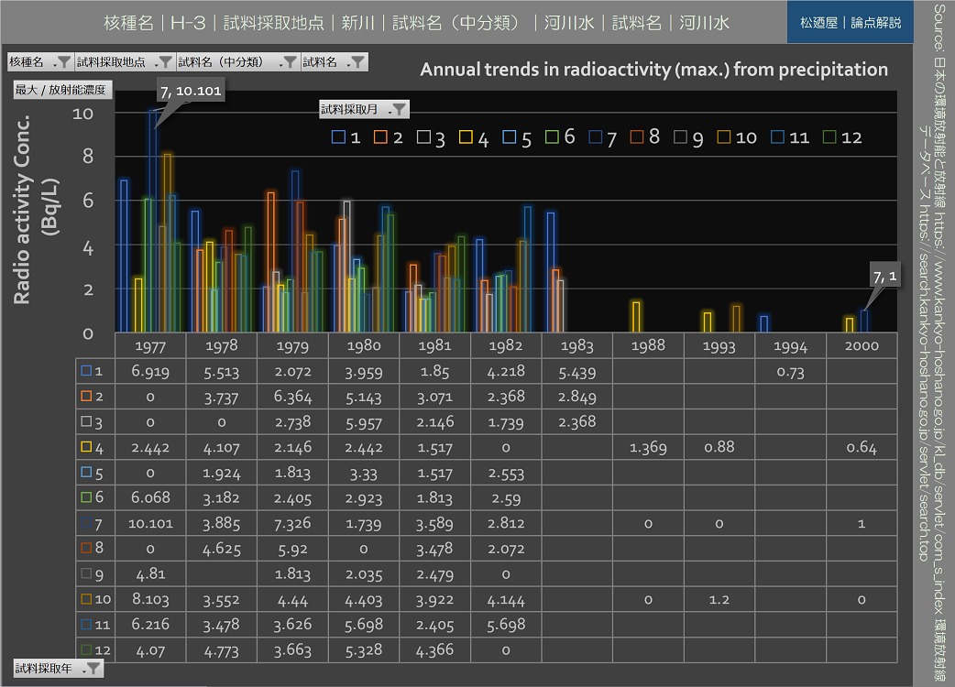Click the 最大 / 放射能濃度 value field button
955x687 pixels.
click(62, 90)
